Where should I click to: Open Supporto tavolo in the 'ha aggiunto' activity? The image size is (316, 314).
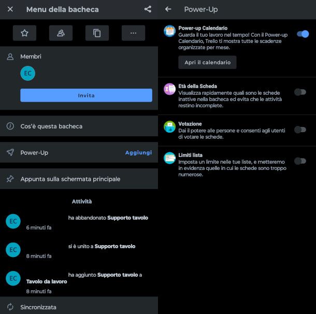[118, 275]
